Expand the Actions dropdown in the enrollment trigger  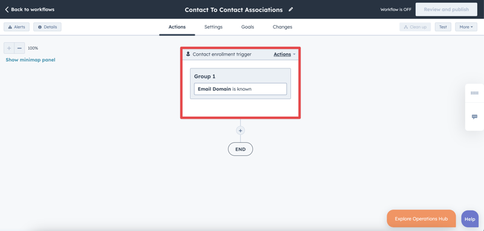tap(284, 54)
